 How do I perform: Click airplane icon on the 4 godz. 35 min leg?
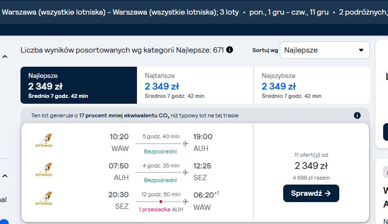tap(186, 172)
